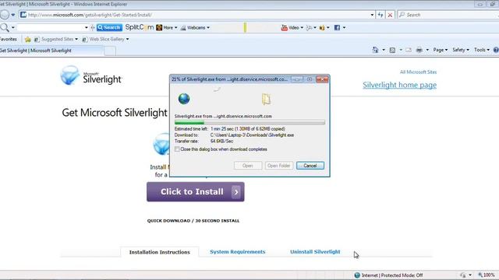499x280 pixels.
Task: Click the Silverlight logo on the page
Action: coord(91,76)
